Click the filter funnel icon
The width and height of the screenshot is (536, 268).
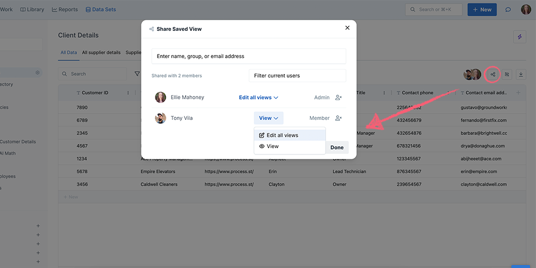coord(137,74)
